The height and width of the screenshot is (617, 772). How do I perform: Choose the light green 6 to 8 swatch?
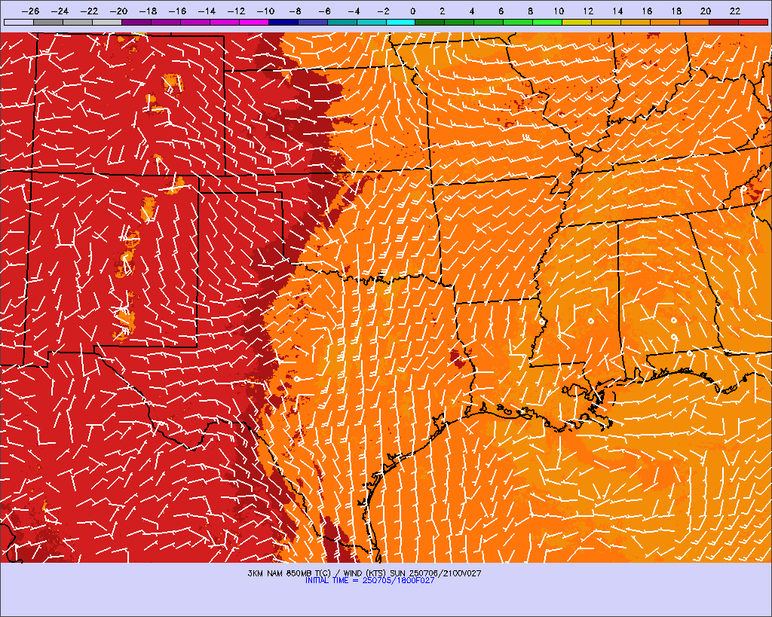point(519,22)
